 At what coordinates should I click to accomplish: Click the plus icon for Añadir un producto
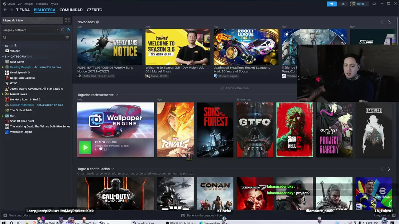click(5, 215)
